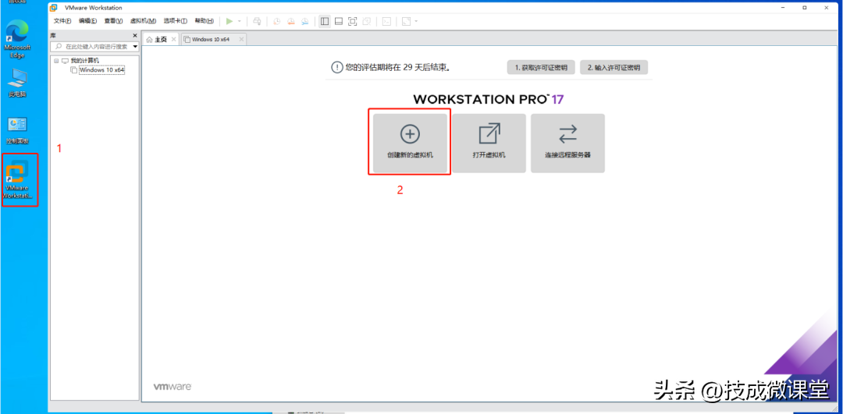This screenshot has width=843, height=414.
Task: Select the 控制面板 desktop icon
Action: click(17, 130)
